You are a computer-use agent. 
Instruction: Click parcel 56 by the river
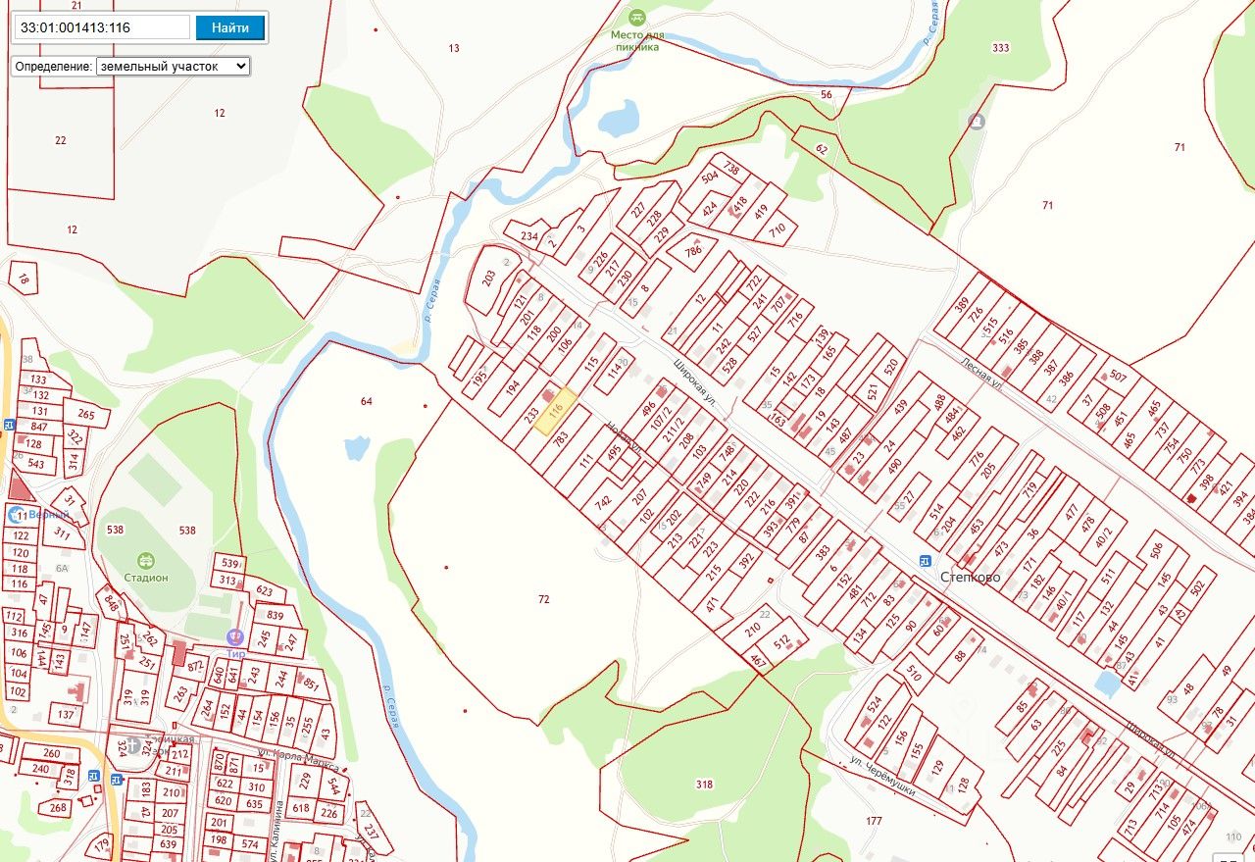[827, 94]
